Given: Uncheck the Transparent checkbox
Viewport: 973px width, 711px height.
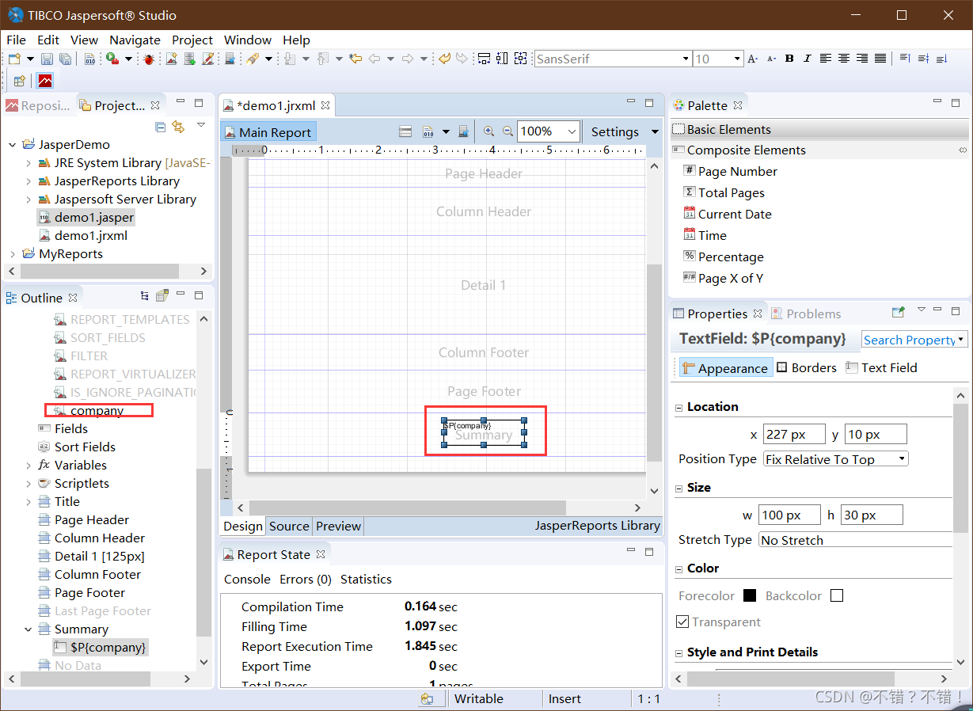Looking at the screenshot, I should [x=682, y=622].
